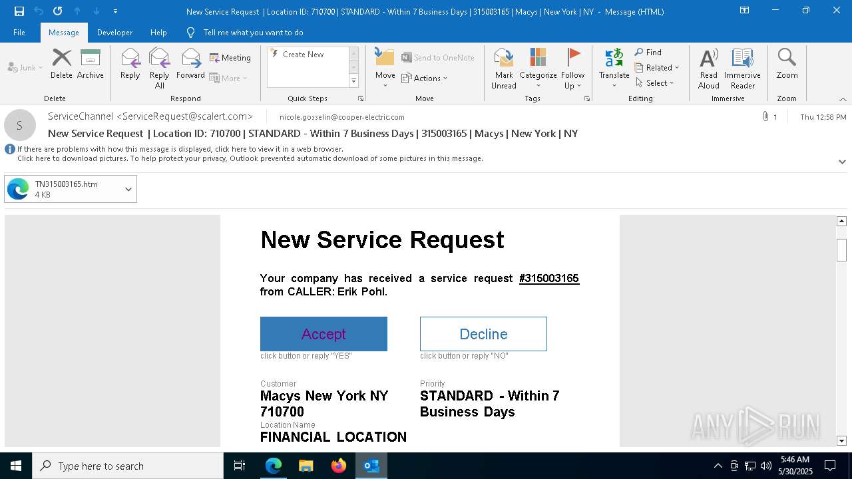Click the taskbar search box

click(x=128, y=466)
